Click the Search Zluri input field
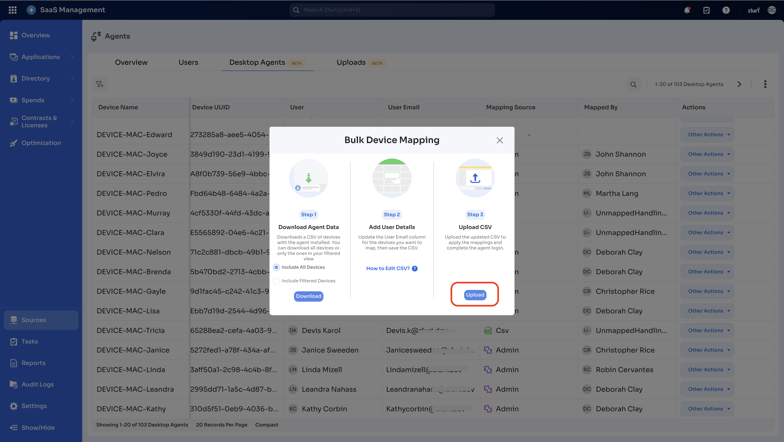784x442 pixels. coord(392,10)
